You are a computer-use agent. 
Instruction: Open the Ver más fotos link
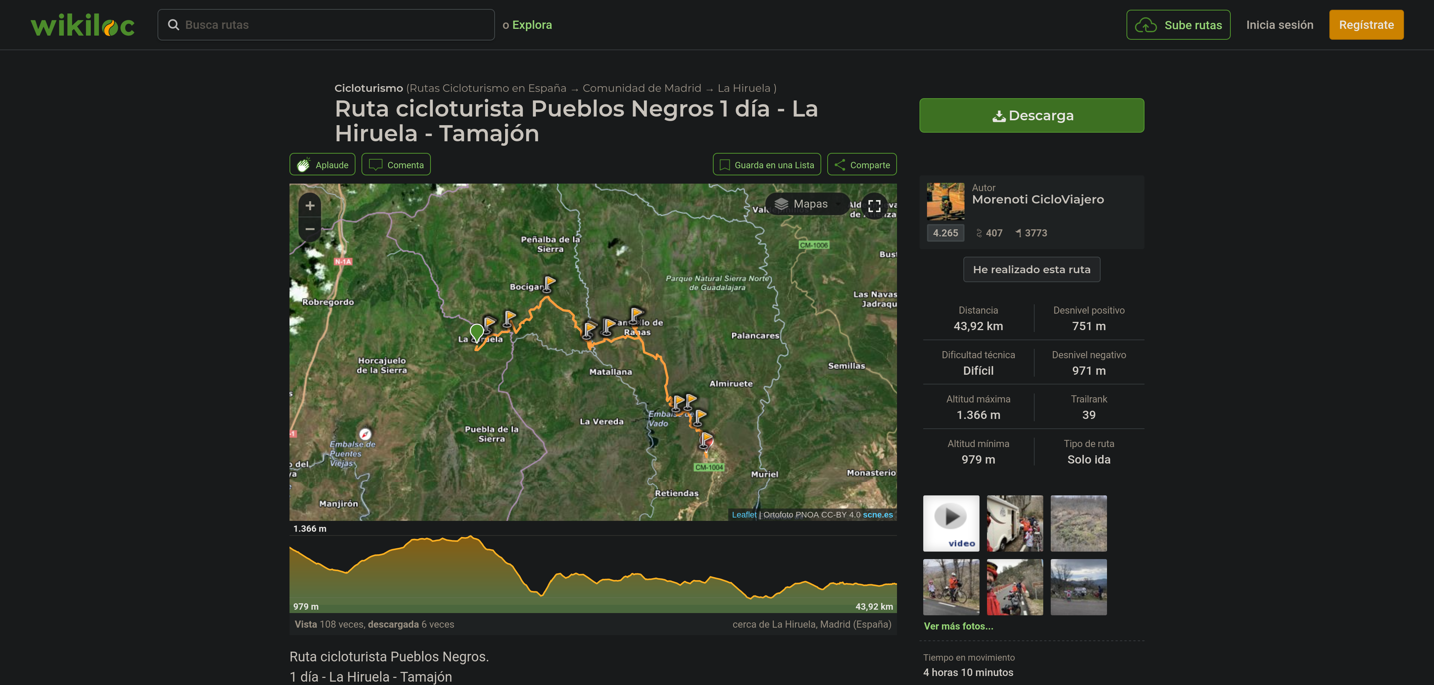(958, 626)
